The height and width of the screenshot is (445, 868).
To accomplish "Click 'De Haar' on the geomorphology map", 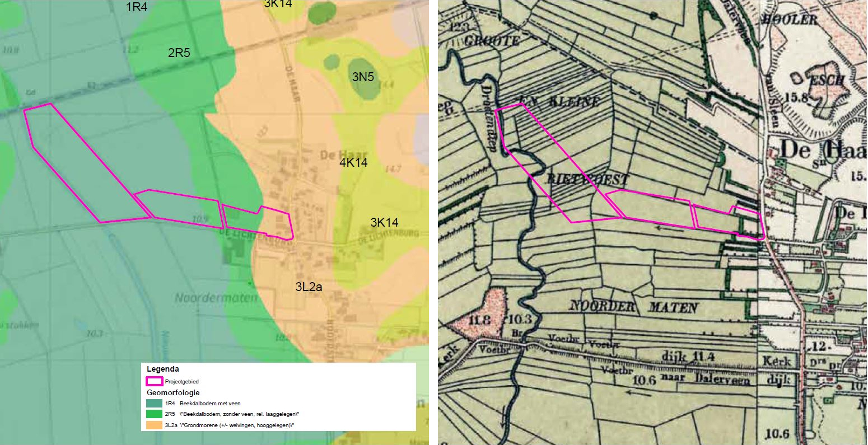I will pyautogui.click(x=335, y=153).
